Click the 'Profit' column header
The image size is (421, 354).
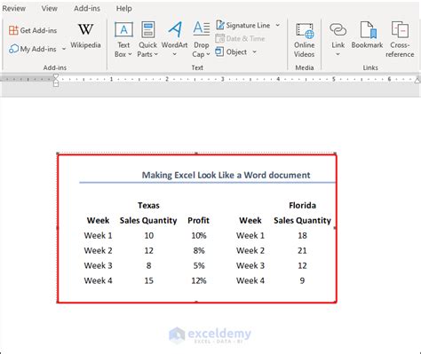click(x=198, y=220)
